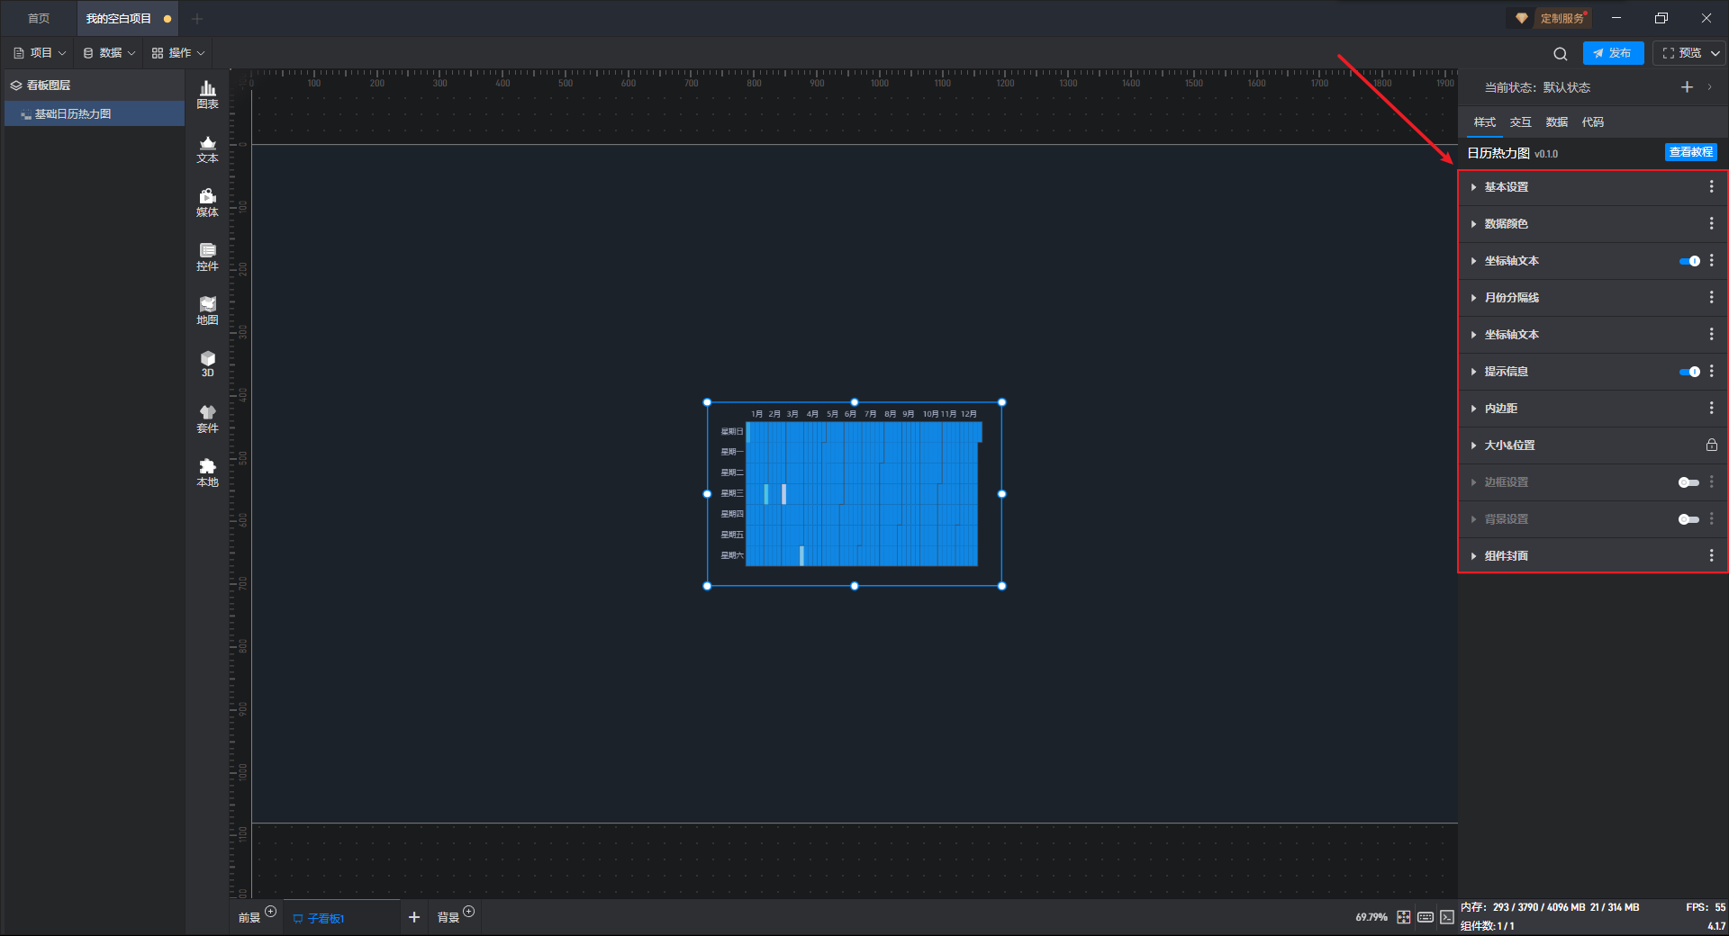Toggle the 提示信息 switch off
The height and width of the screenshot is (936, 1729).
point(1688,372)
